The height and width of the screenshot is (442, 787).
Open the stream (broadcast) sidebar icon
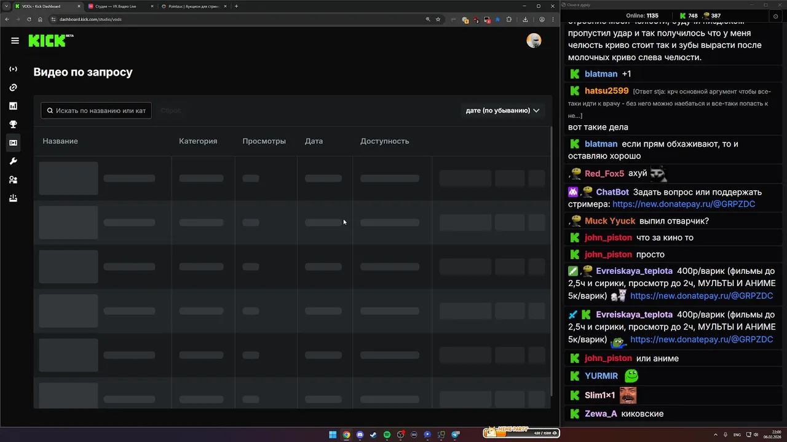point(13,69)
